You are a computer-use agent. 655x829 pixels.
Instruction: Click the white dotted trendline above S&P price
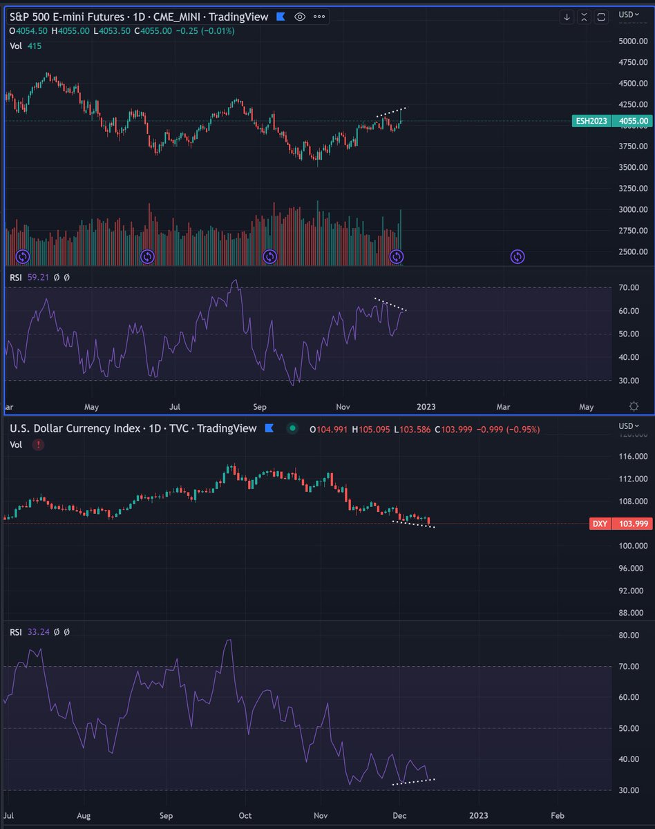[391, 111]
